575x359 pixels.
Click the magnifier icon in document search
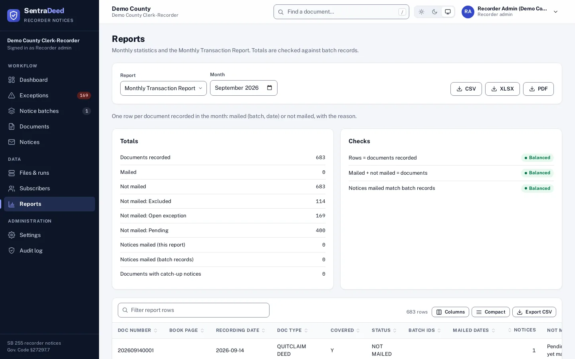(x=281, y=12)
